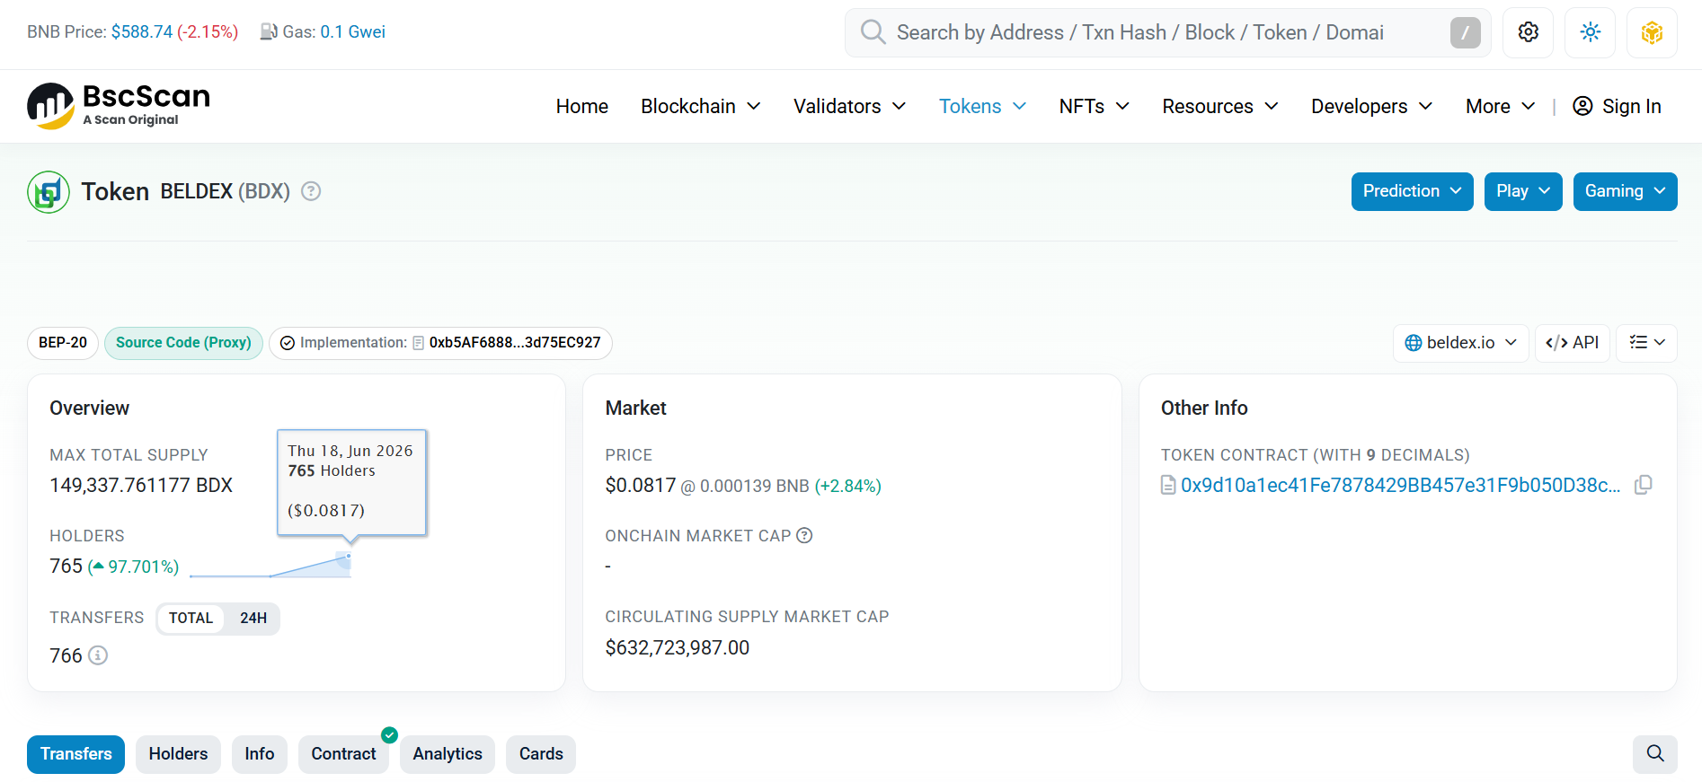Open the Contract tab
1702x782 pixels.
(344, 754)
